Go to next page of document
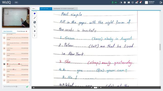The height and width of the screenshot is (91, 163). pyautogui.click(x=101, y=87)
